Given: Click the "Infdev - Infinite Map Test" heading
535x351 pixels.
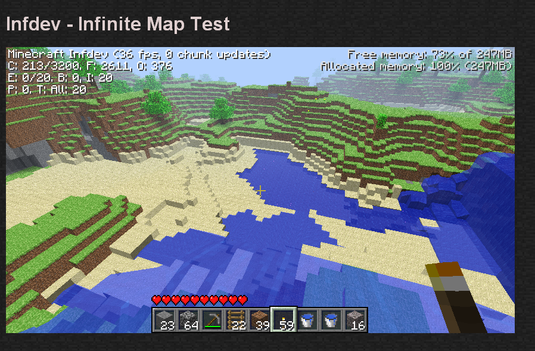Looking at the screenshot, I should (118, 24).
